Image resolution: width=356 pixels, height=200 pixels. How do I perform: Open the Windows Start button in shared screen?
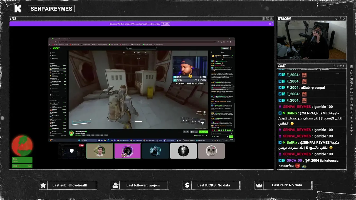click(x=79, y=140)
